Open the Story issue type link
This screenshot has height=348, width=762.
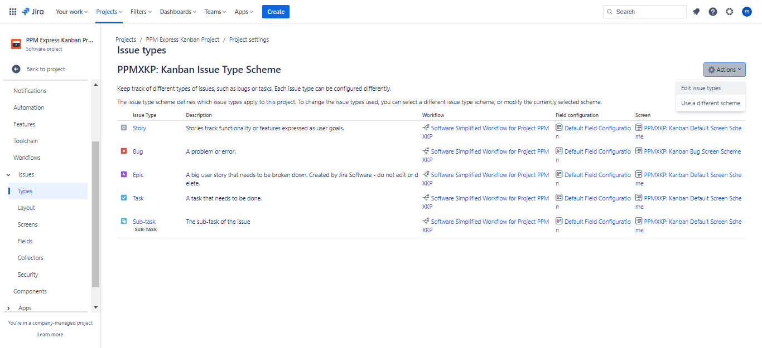click(x=139, y=128)
